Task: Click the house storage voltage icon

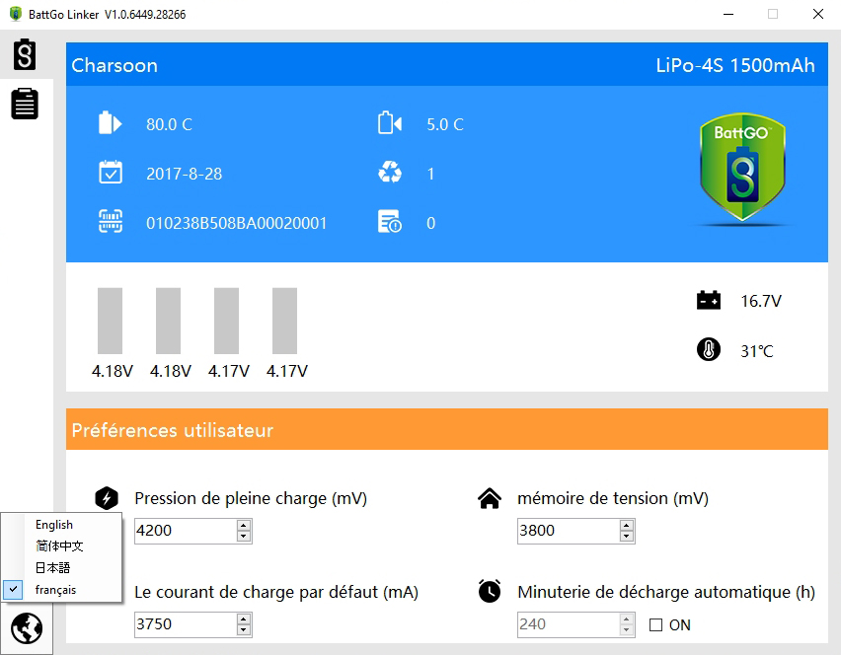Action: [490, 498]
